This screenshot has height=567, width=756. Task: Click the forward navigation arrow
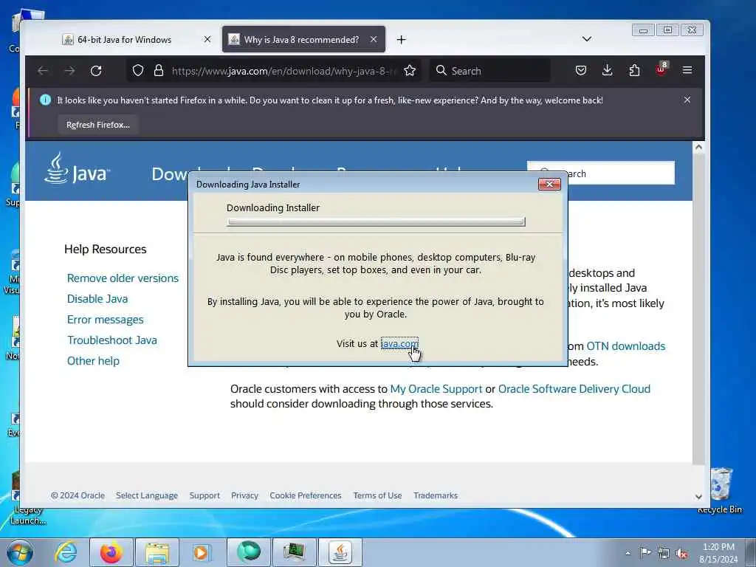[69, 71]
